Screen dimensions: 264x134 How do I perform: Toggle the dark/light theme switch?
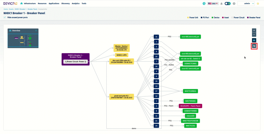pos(228,4)
